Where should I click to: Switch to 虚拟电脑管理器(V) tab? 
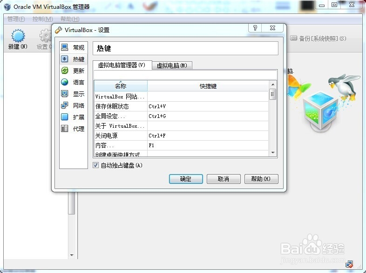pyautogui.click(x=122, y=65)
